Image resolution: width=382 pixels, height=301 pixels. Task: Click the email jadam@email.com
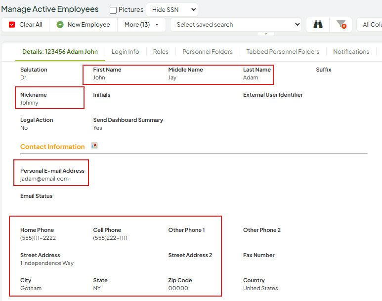(x=44, y=179)
